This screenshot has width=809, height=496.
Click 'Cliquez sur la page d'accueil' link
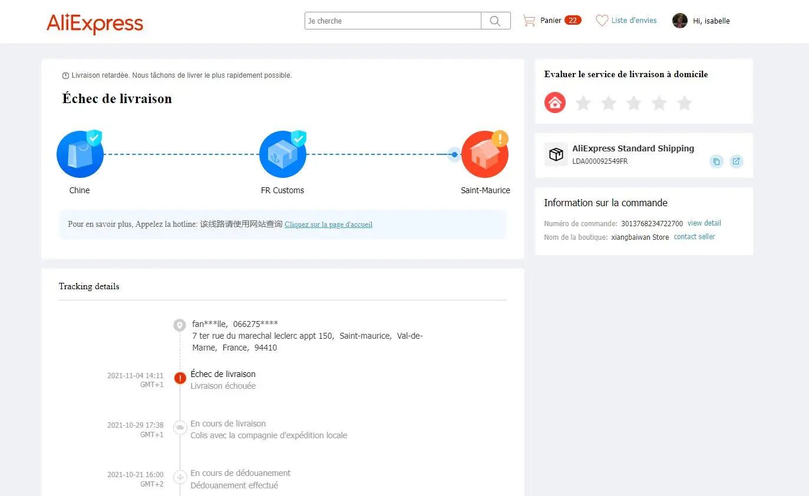pos(328,224)
